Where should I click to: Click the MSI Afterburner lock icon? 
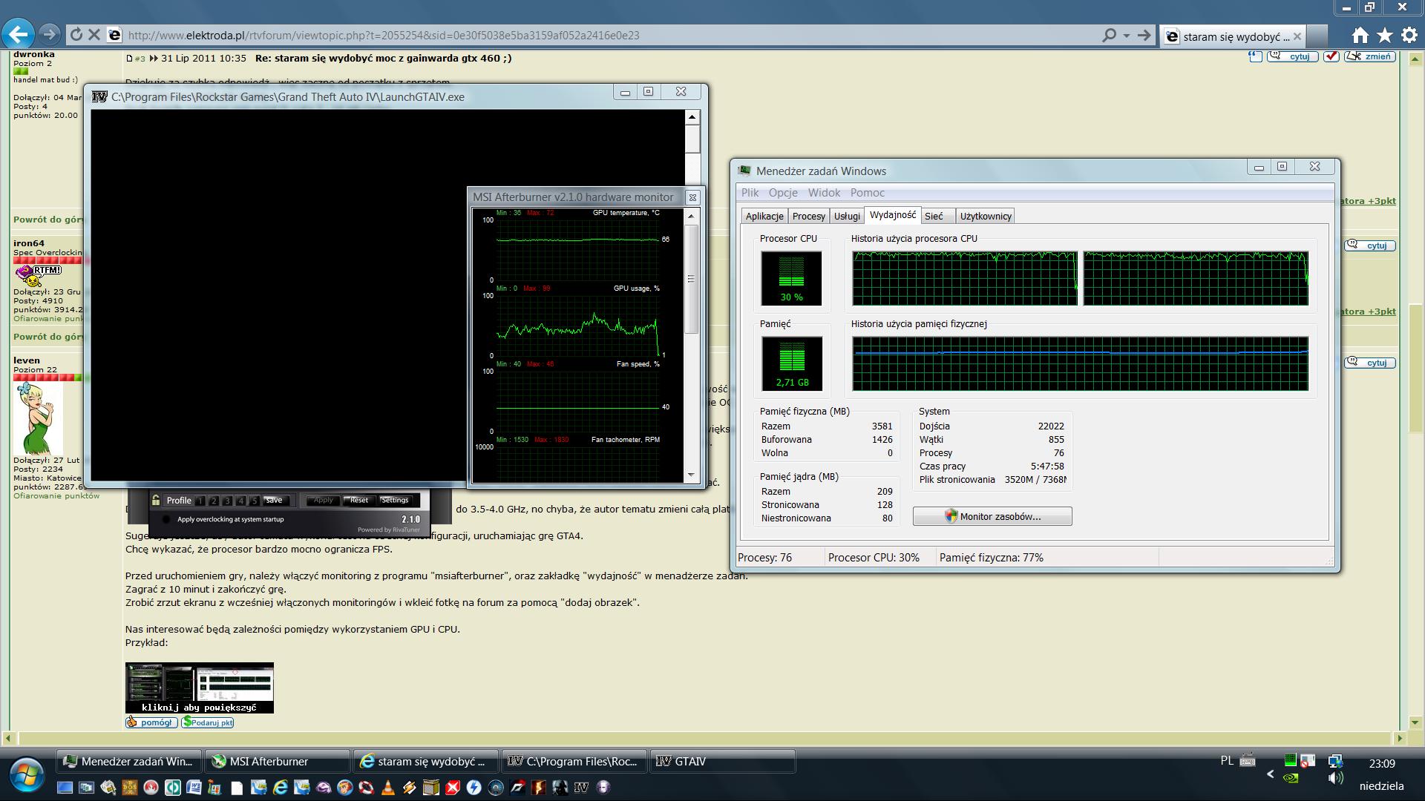point(156,501)
